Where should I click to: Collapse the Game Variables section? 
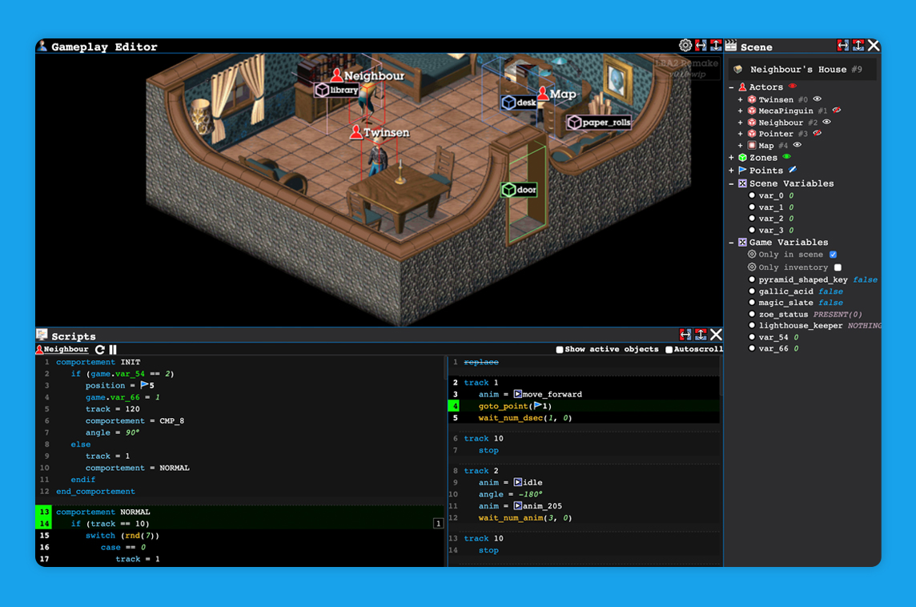[x=731, y=242]
